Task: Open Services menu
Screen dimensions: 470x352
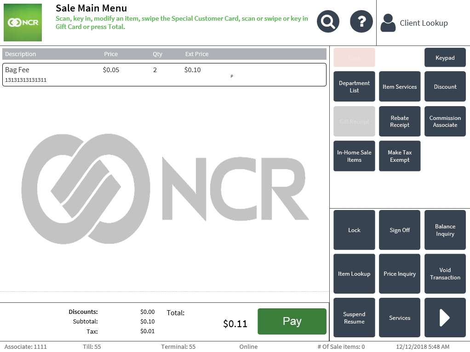Action: point(400,318)
